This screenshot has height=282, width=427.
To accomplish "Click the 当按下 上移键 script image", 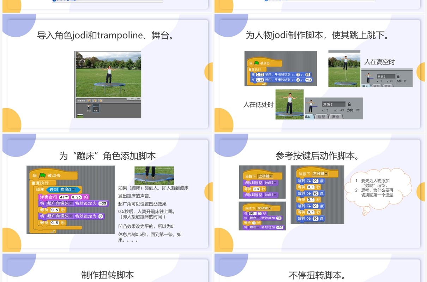I will click(x=262, y=182).
